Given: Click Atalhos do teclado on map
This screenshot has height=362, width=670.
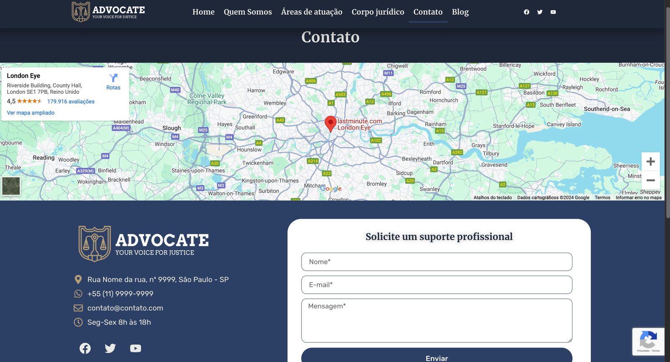Looking at the screenshot, I should [492, 198].
